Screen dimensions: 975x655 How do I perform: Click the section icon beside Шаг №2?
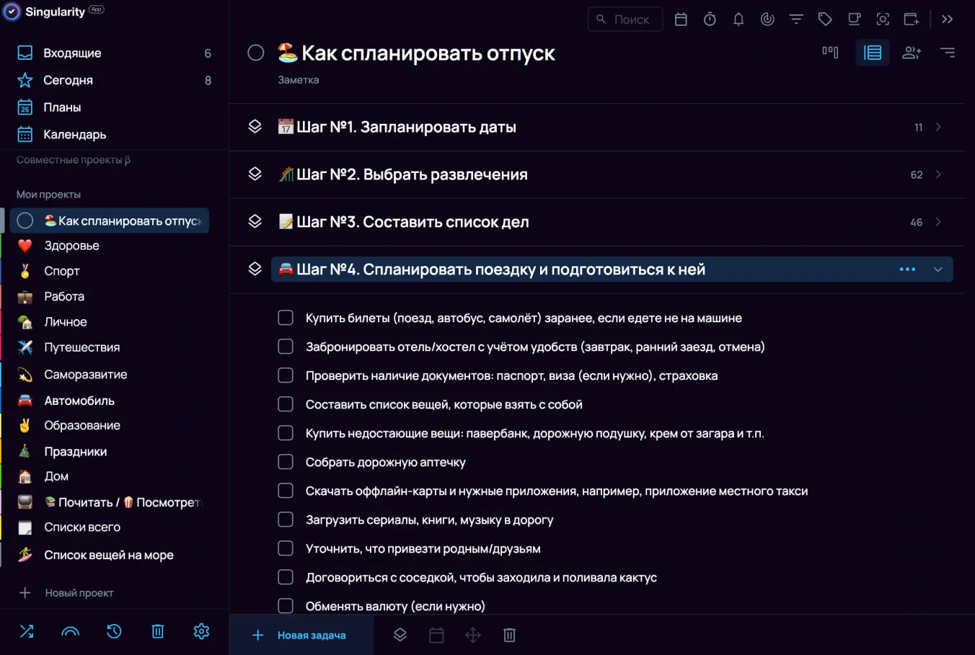click(x=255, y=174)
